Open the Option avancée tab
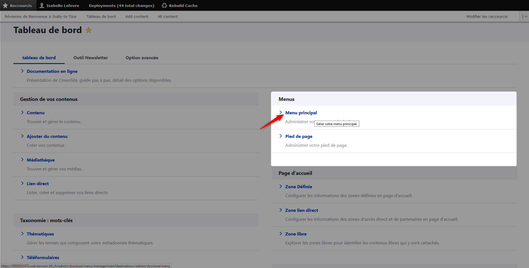Screen dimensions: 529x268 click(142, 58)
